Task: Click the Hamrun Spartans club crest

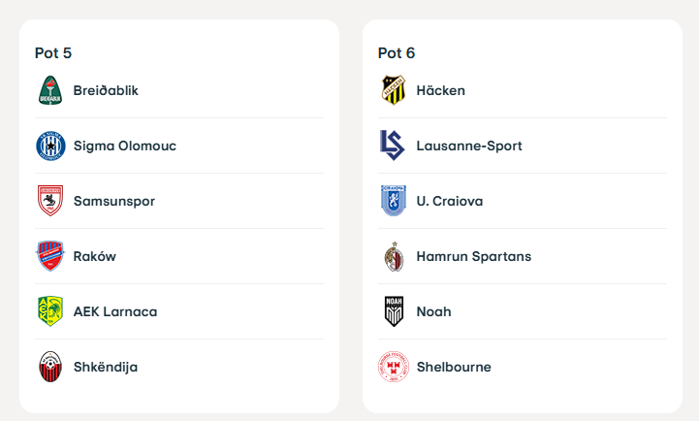Action: coord(394,256)
